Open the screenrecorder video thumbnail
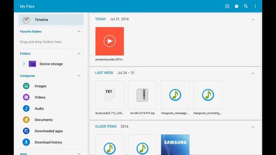Image resolution: width=276 pixels, height=155 pixels. coord(110,41)
